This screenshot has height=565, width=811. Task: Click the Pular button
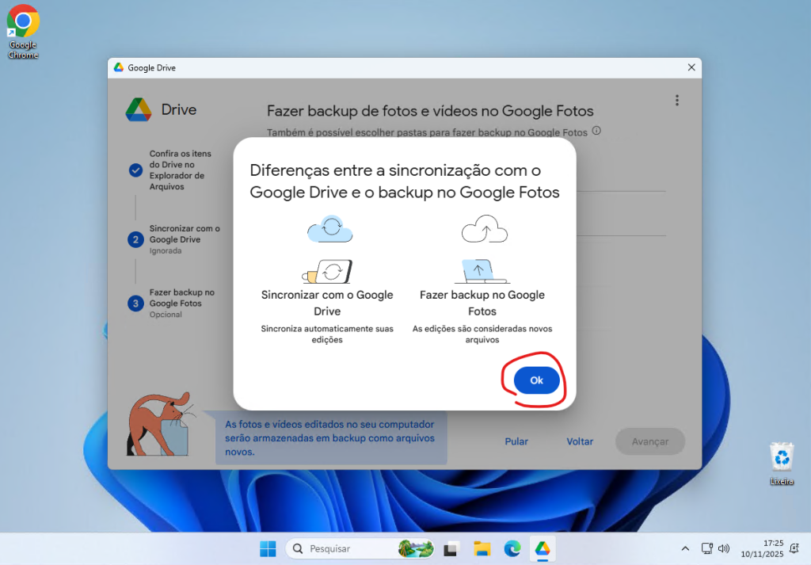point(516,441)
